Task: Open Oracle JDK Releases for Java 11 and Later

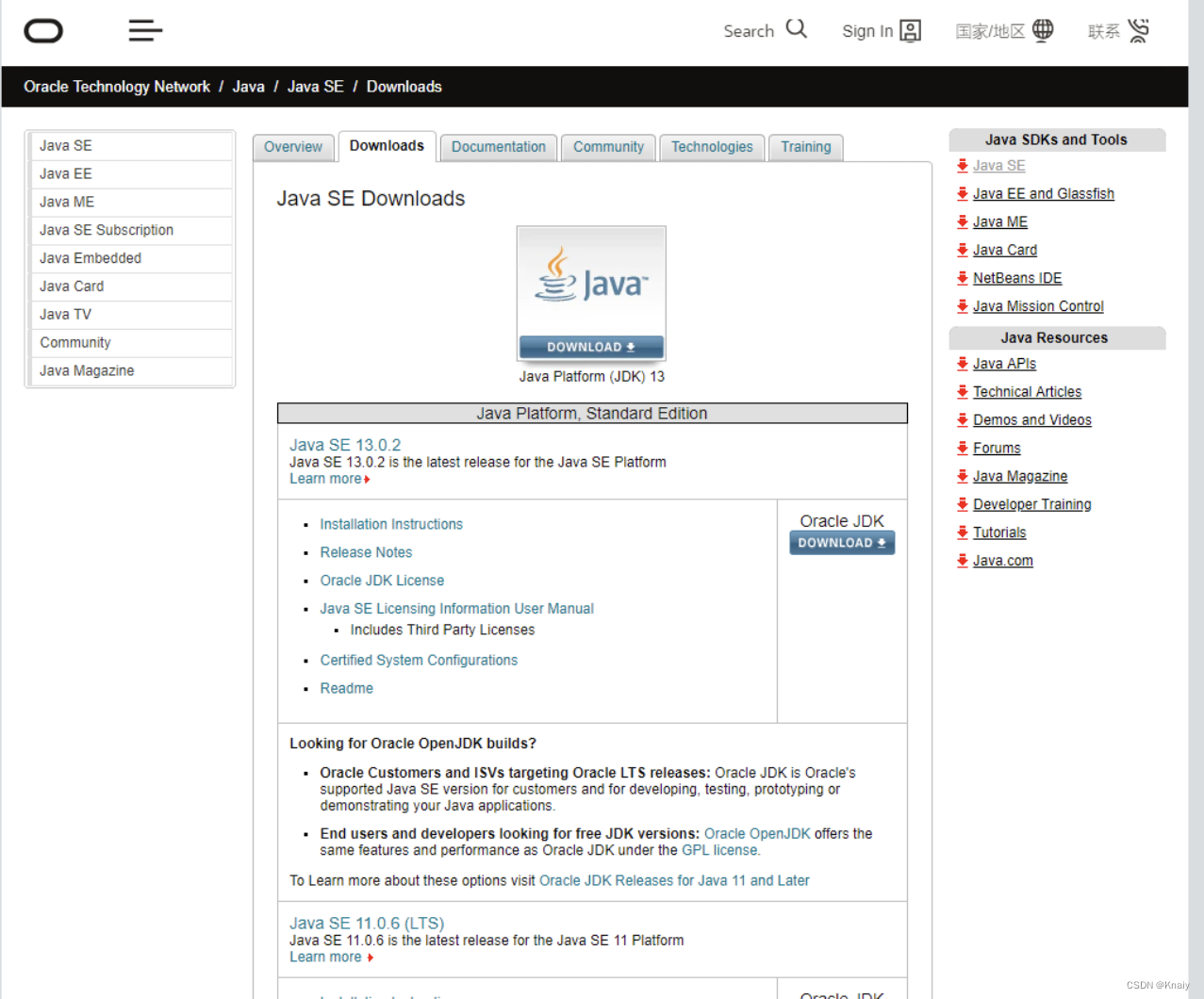Action: click(x=674, y=881)
